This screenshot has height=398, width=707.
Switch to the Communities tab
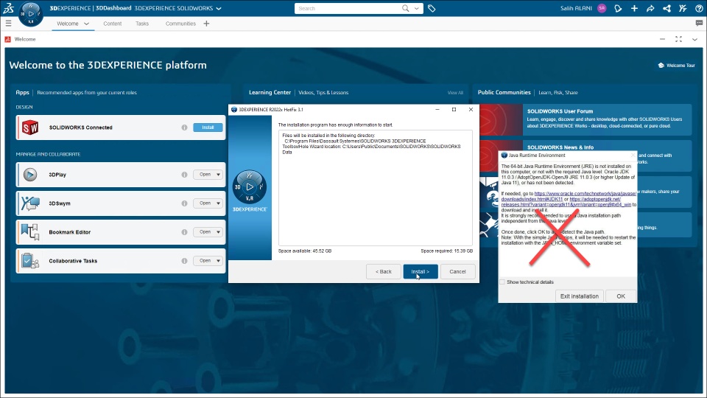tap(180, 24)
